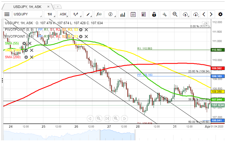Image resolution: width=228 pixels, height=142 pixels.
Task: Toggle the chart lock icon
Action: (154, 14)
